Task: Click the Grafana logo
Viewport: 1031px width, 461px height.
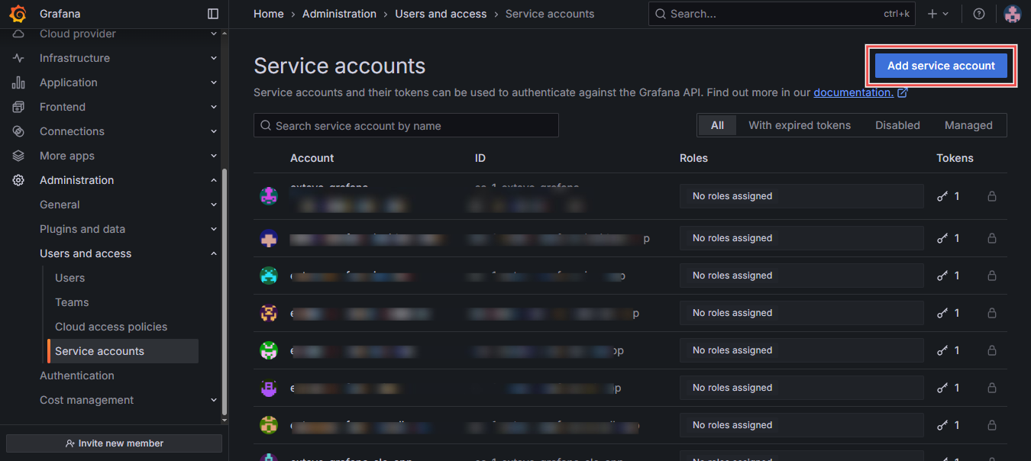Action: point(18,13)
